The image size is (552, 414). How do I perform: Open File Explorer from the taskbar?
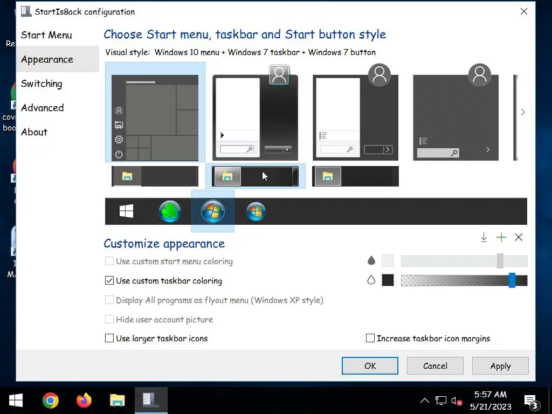(x=117, y=401)
